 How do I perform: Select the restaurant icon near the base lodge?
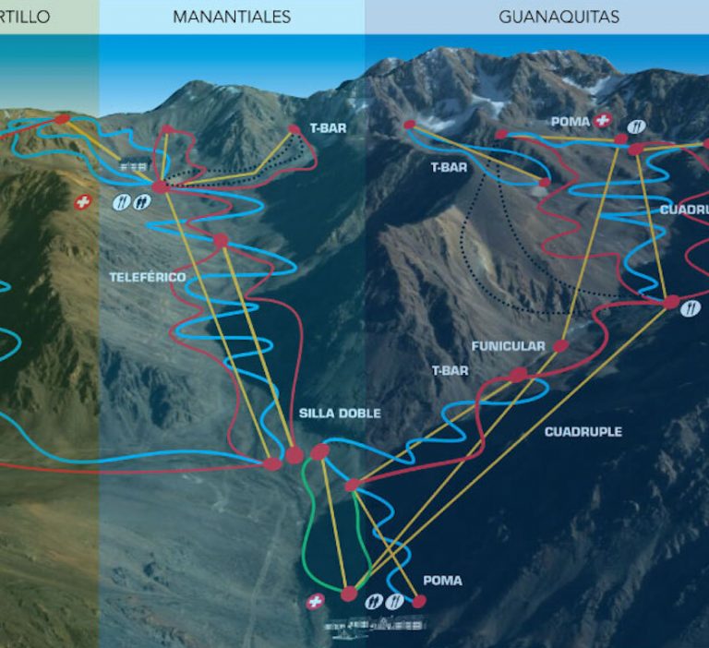(394, 601)
